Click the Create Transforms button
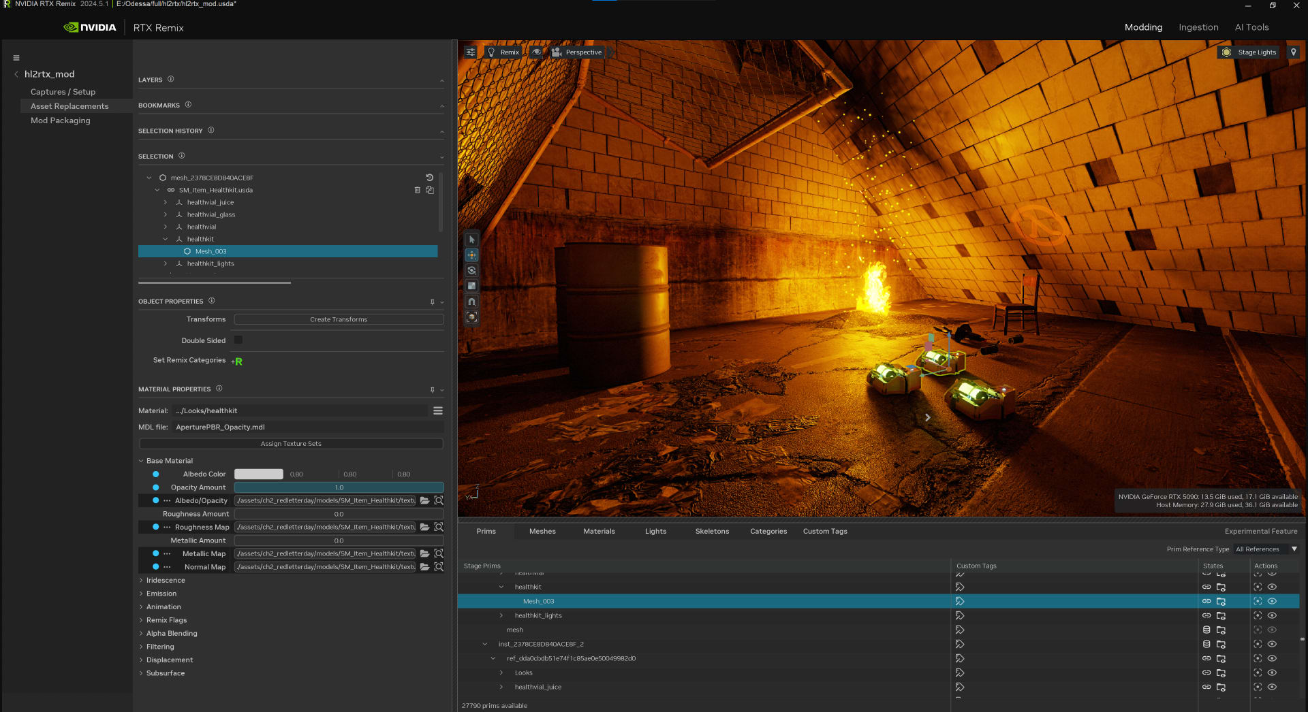 pyautogui.click(x=339, y=319)
